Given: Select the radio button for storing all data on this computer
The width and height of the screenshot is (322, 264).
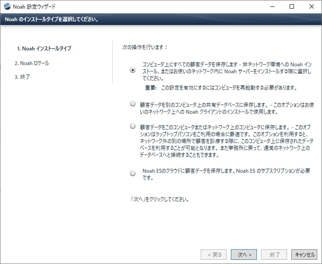Looking at the screenshot, I should click(133, 70).
